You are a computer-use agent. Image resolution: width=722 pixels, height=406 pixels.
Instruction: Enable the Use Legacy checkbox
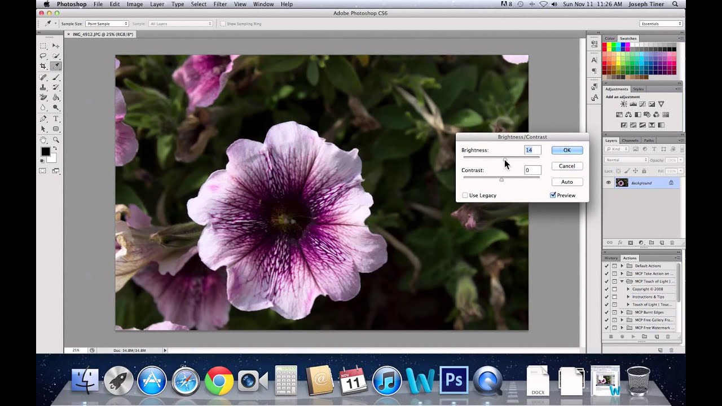coord(465,195)
